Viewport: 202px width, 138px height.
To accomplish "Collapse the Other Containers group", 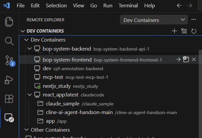I will pyautogui.click(x=27, y=130).
